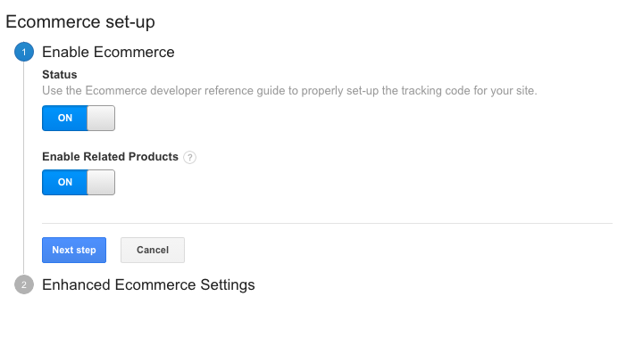626x346 pixels.
Task: Collapse the Enable Ecommerce section heading
Action: 108,52
